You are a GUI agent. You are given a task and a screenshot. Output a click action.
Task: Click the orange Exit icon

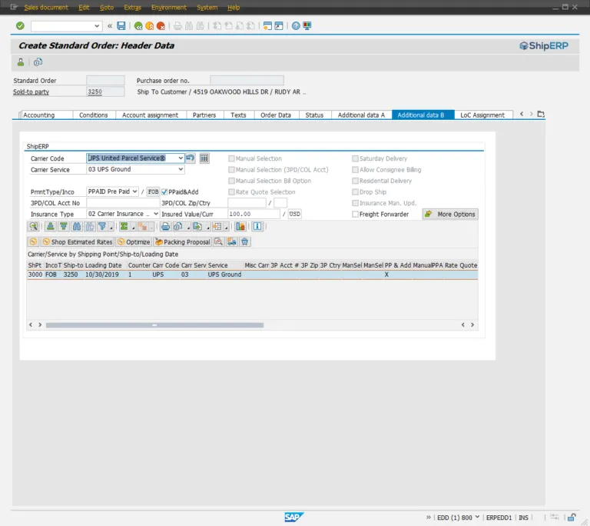point(149,25)
